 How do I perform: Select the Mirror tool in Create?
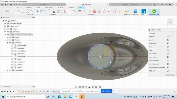pos(37,11)
